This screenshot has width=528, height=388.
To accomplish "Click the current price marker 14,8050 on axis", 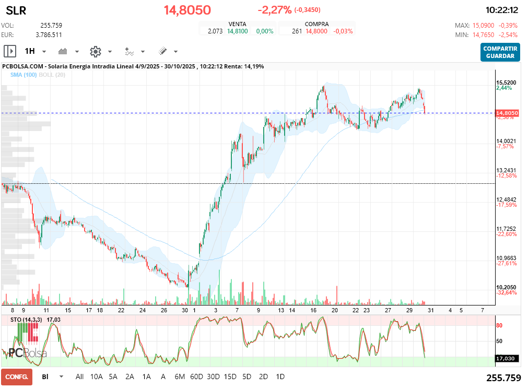I will point(507,113).
